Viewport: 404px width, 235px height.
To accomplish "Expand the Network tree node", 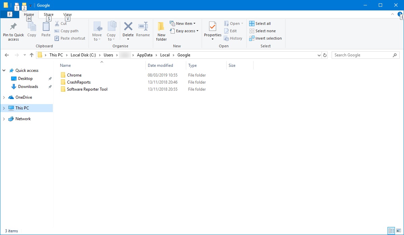I will [x=4, y=119].
